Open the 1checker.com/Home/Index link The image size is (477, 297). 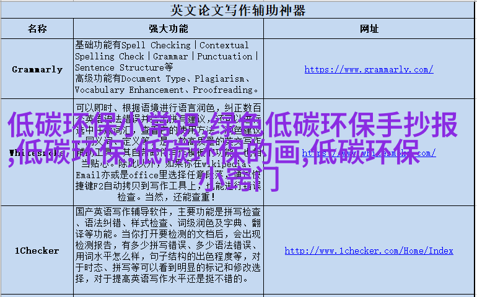tap(369, 251)
